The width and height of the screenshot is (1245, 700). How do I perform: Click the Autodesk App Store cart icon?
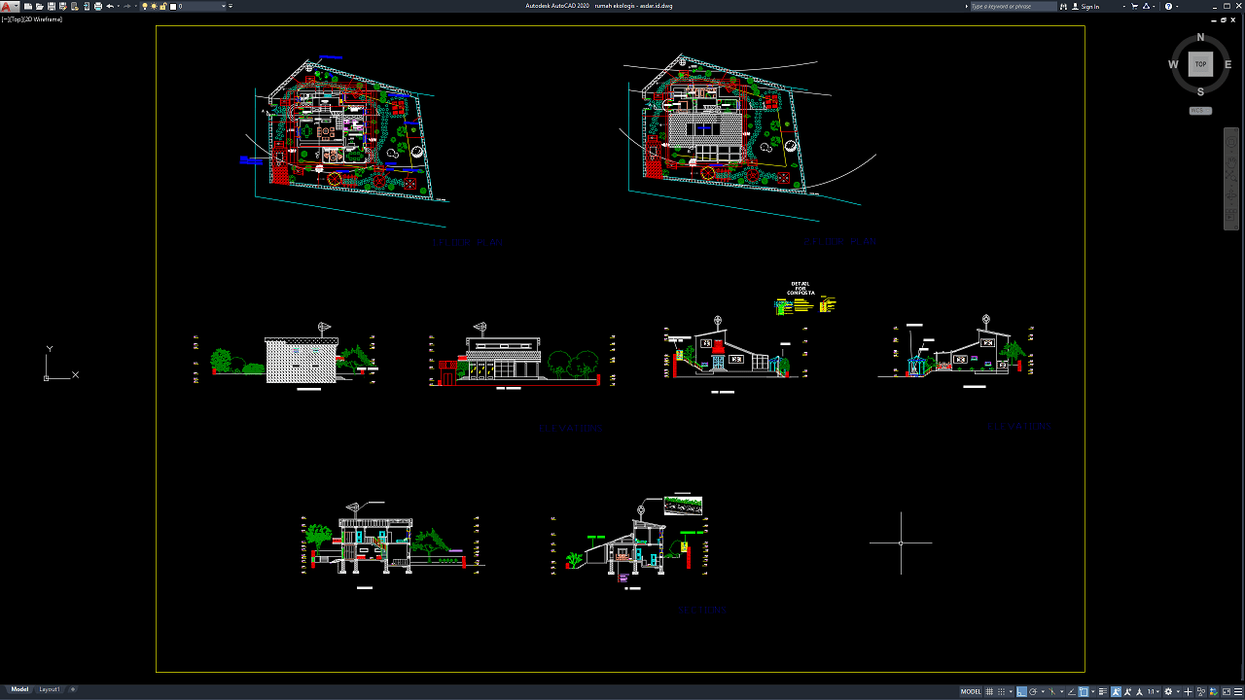(1134, 6)
